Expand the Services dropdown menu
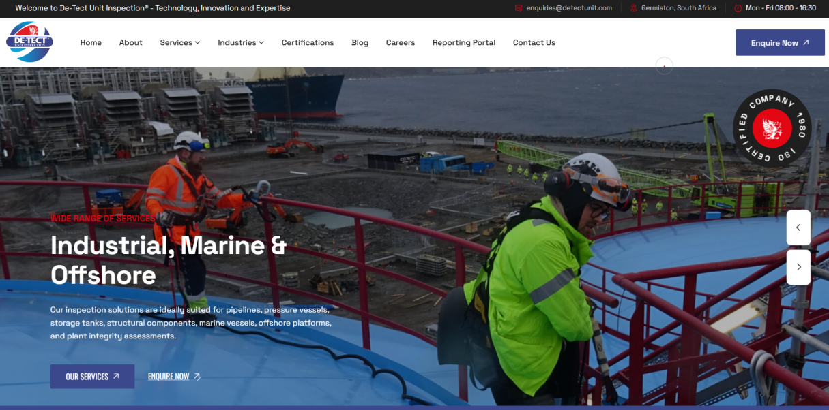Viewport: 829px width, 410px height. tap(180, 42)
